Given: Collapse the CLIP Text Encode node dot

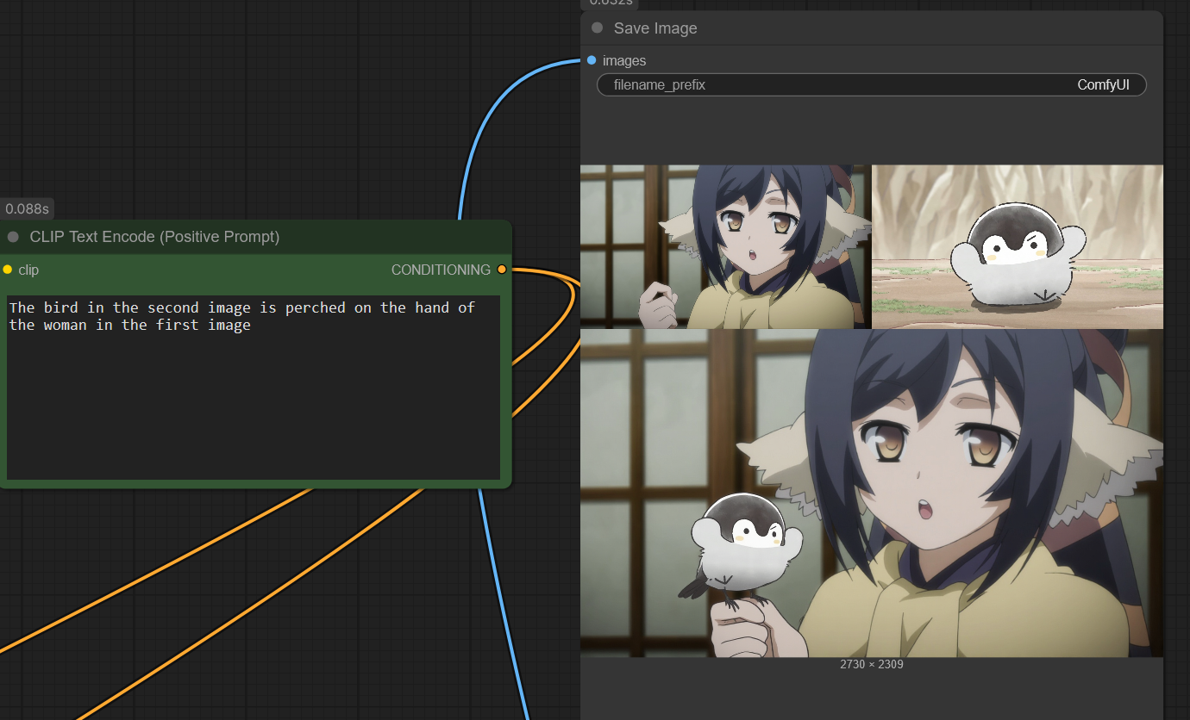Looking at the screenshot, I should pos(13,237).
